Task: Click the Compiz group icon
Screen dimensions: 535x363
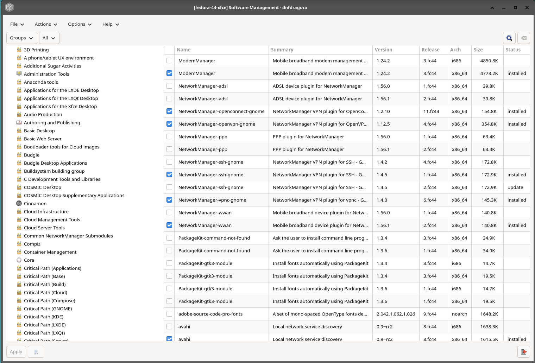Action: 19,244
